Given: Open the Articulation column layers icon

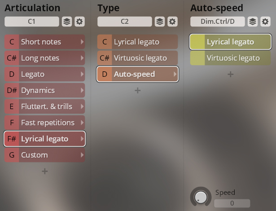Looking at the screenshot, I should [66, 22].
